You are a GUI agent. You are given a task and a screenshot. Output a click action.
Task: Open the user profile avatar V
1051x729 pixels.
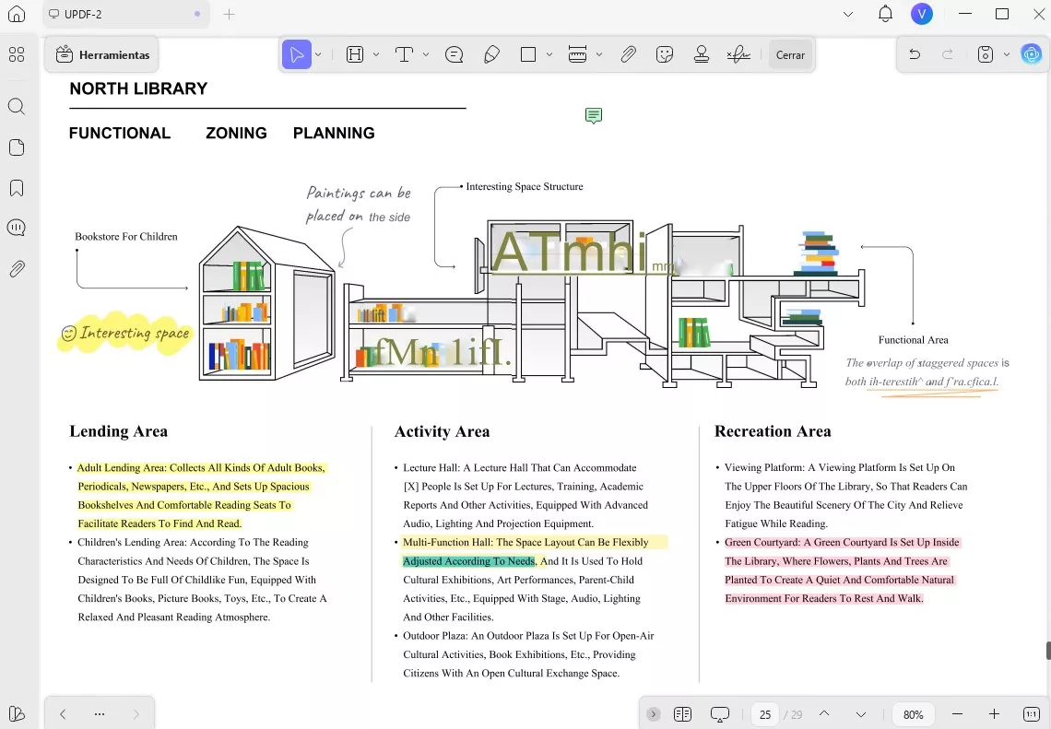pyautogui.click(x=922, y=14)
